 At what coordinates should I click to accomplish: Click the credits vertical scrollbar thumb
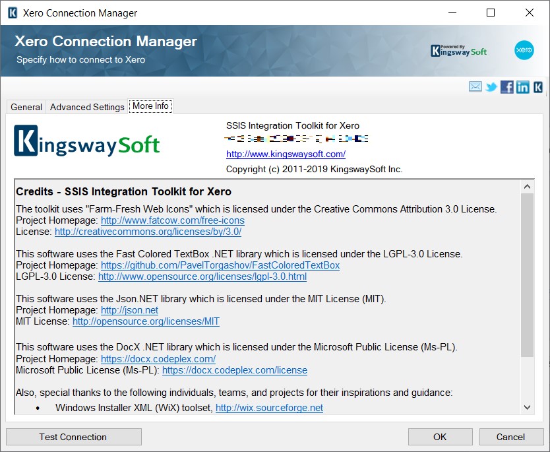click(527, 275)
